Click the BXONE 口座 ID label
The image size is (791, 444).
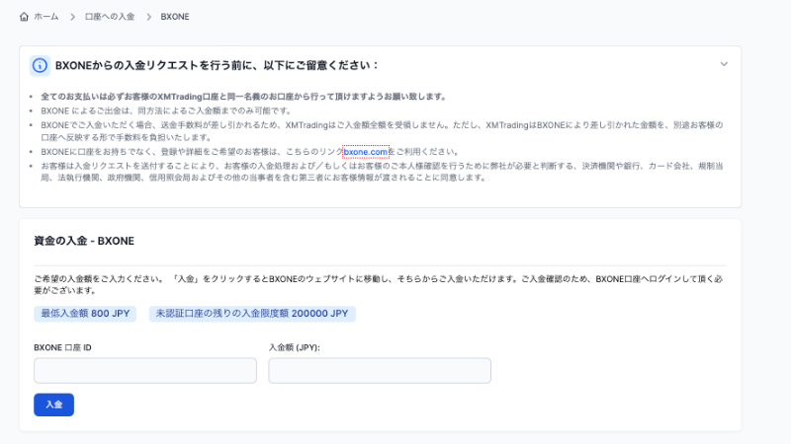(x=62, y=348)
